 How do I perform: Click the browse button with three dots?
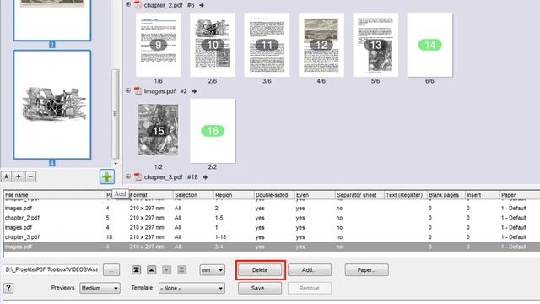[111, 270]
